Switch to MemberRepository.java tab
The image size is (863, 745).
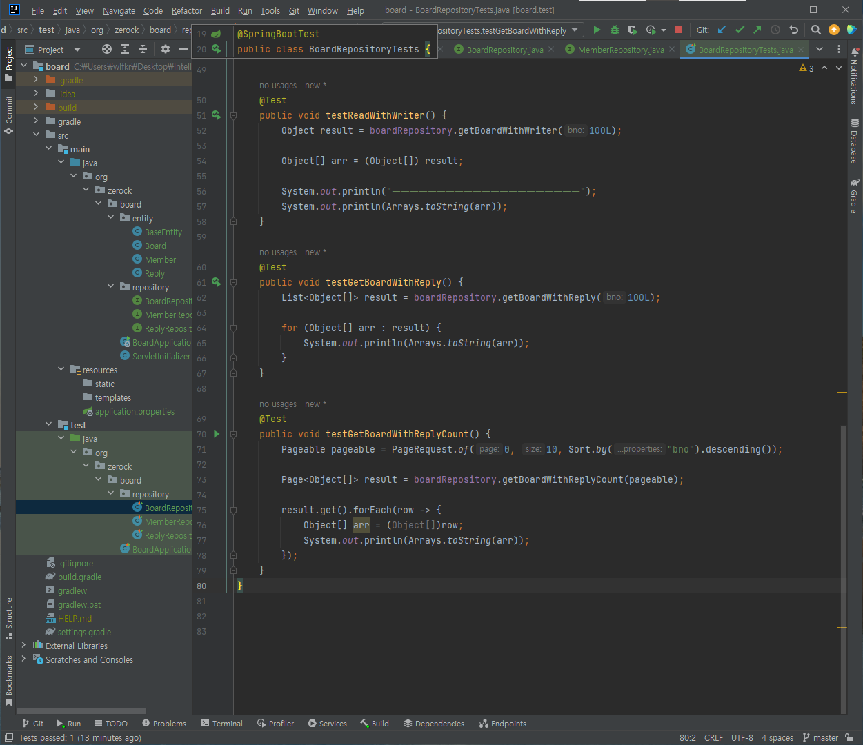[x=621, y=50]
